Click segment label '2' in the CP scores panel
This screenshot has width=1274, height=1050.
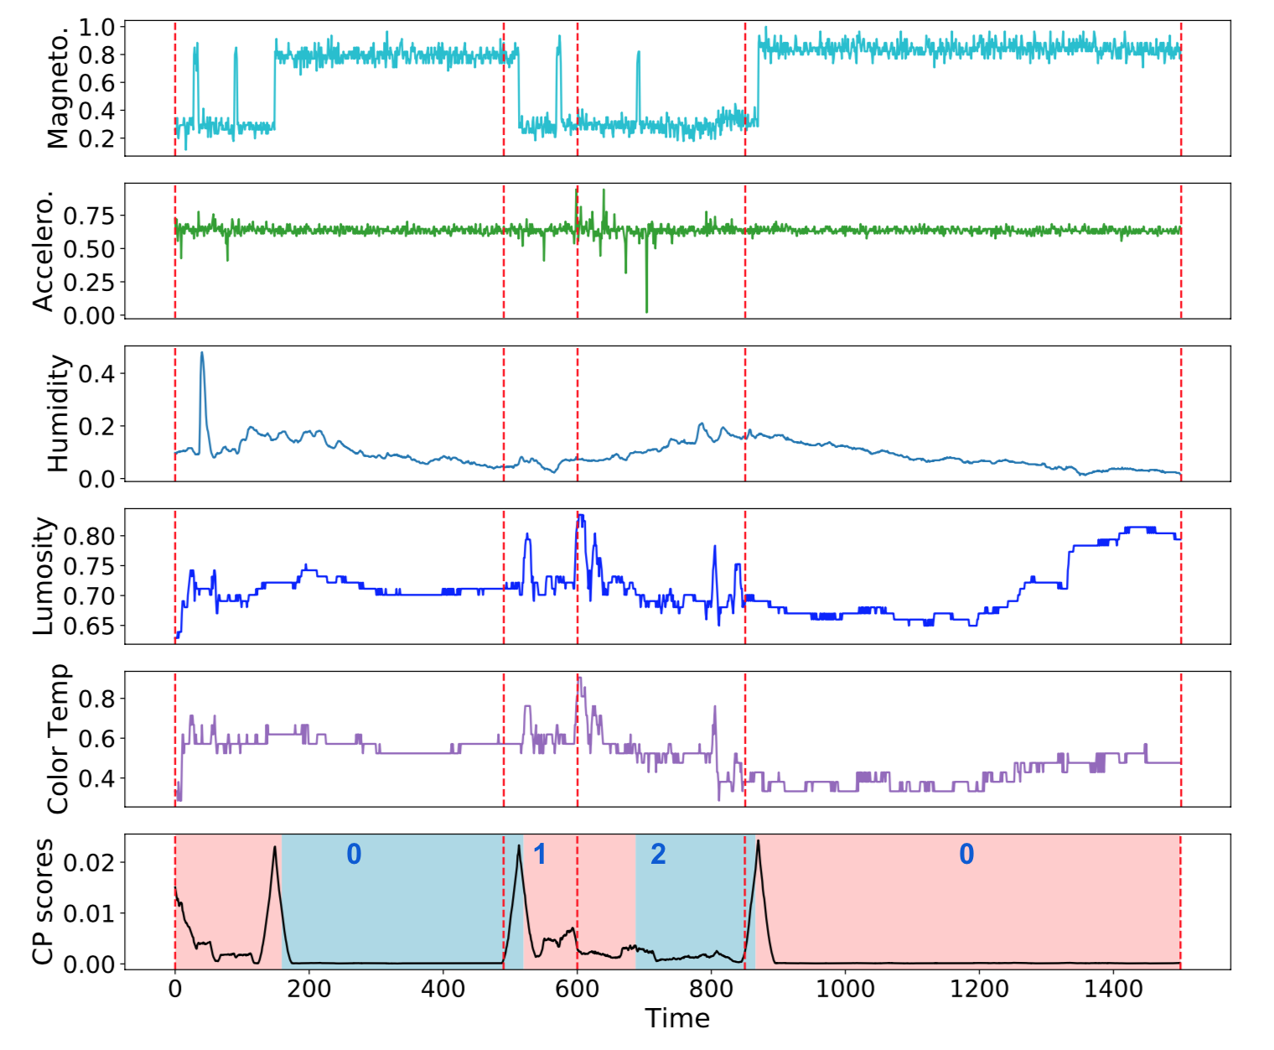658,854
